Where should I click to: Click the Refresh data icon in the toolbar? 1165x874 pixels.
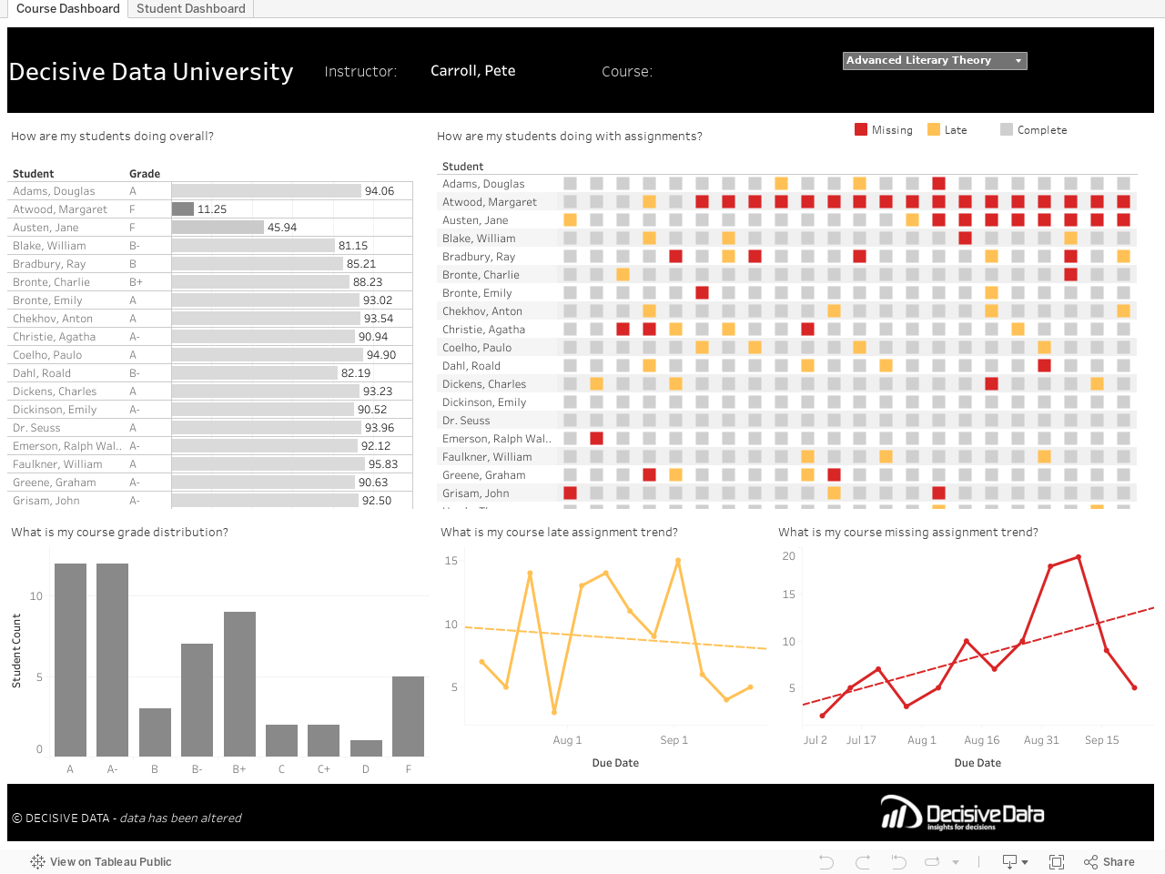(x=932, y=861)
